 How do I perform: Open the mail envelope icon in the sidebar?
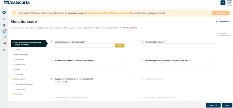[x=4, y=50]
